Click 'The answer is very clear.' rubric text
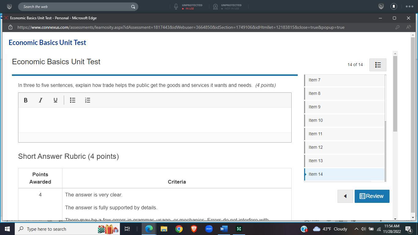418x235 pixels. click(x=94, y=195)
